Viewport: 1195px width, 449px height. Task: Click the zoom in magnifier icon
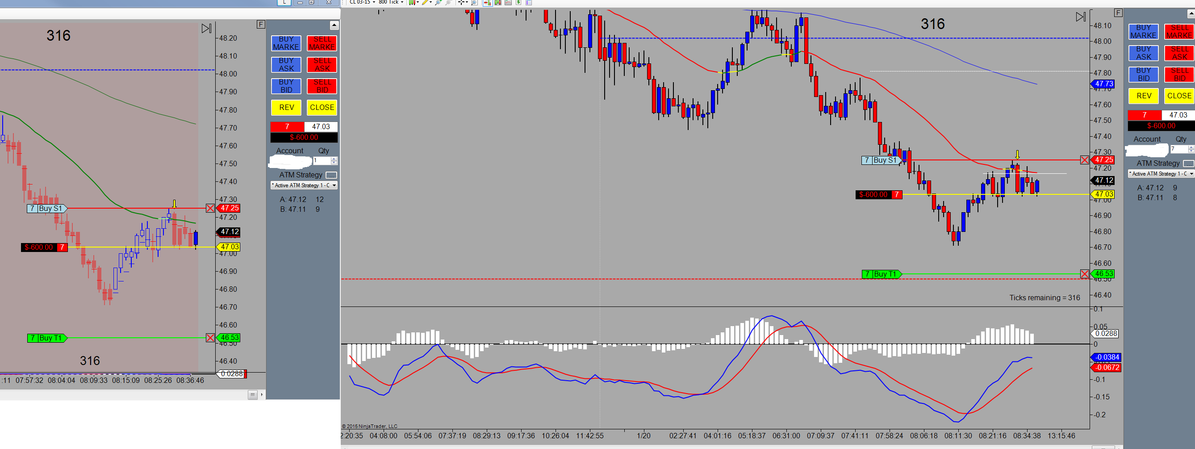coord(438,2)
